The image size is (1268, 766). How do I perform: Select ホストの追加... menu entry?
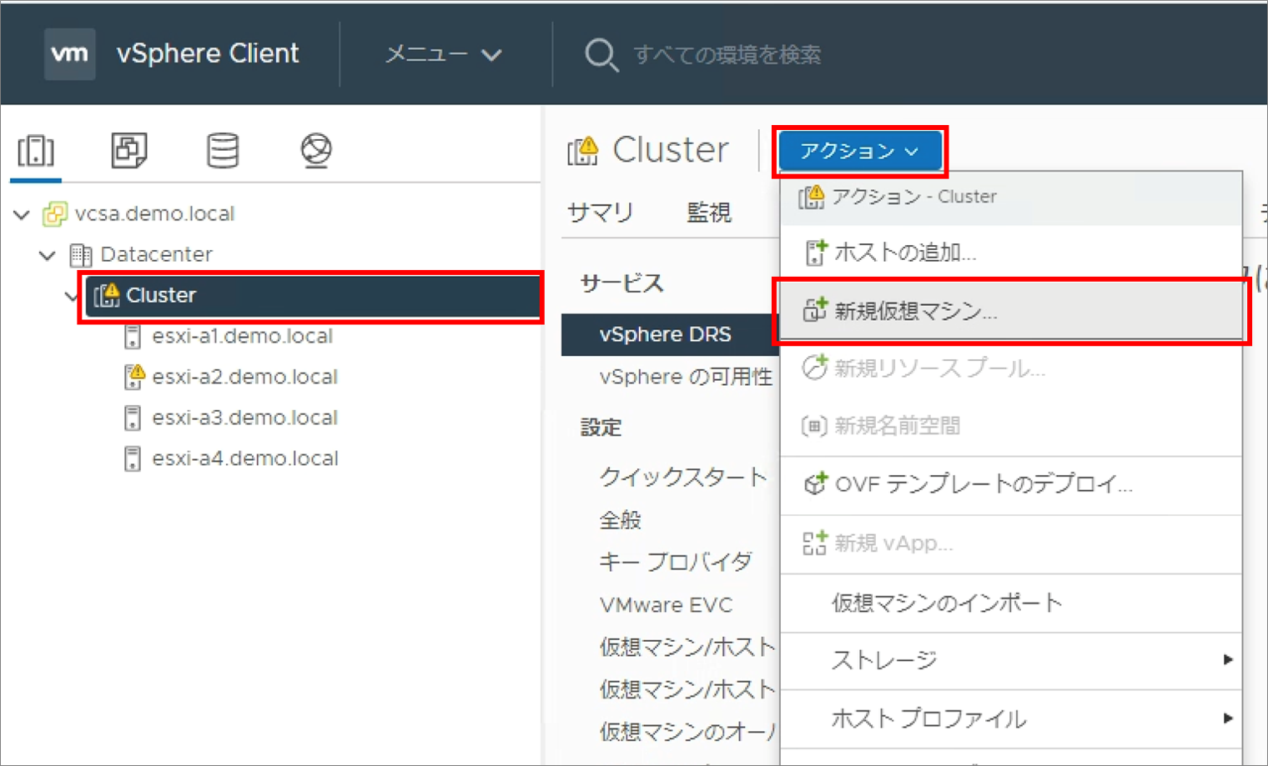pos(1011,253)
